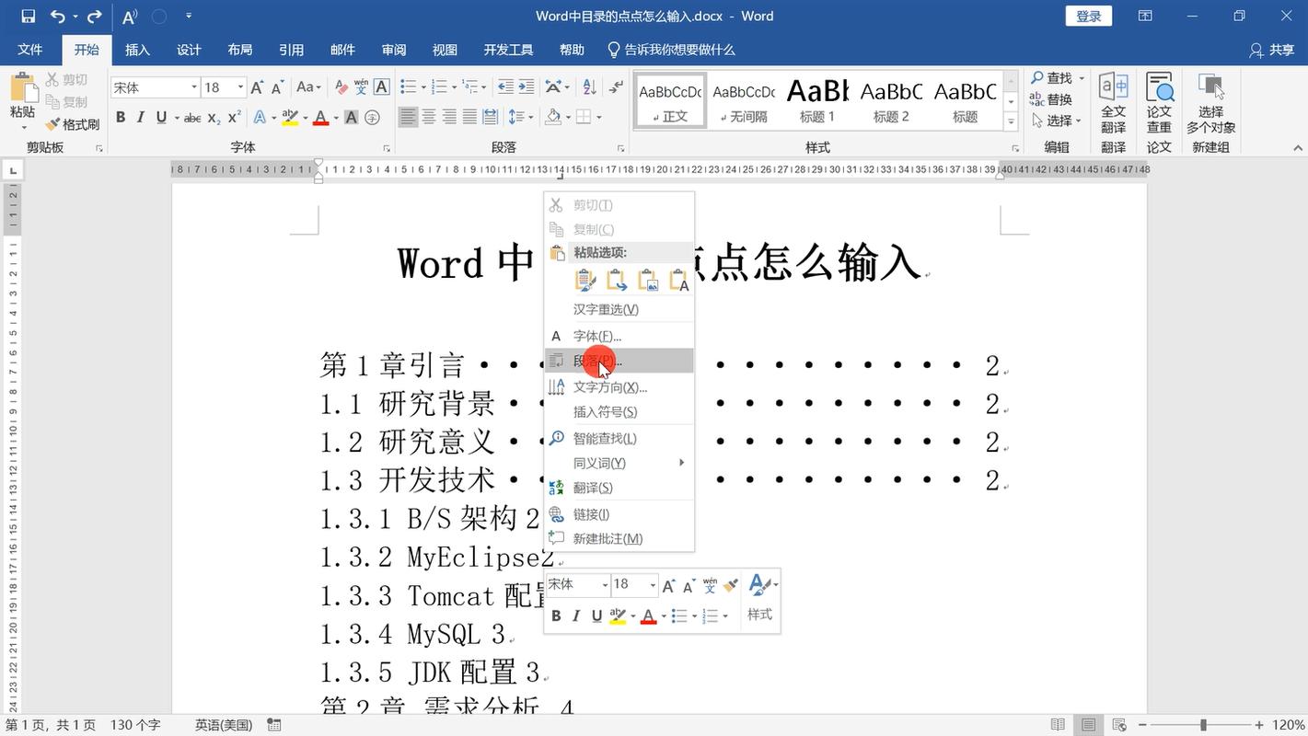Choose Merge Formatting paste option icon
The width and height of the screenshot is (1308, 736).
(616, 281)
